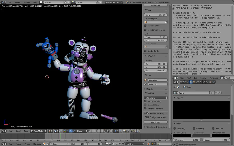Toggle the Render Border checkbox
The height and width of the screenshot is (146, 234).
pos(145,51)
